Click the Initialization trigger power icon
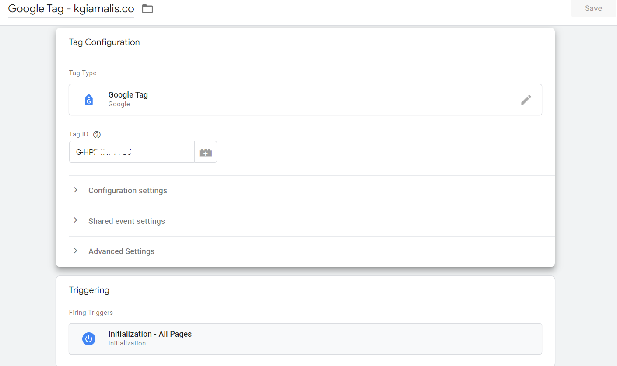The image size is (617, 366). tap(89, 339)
